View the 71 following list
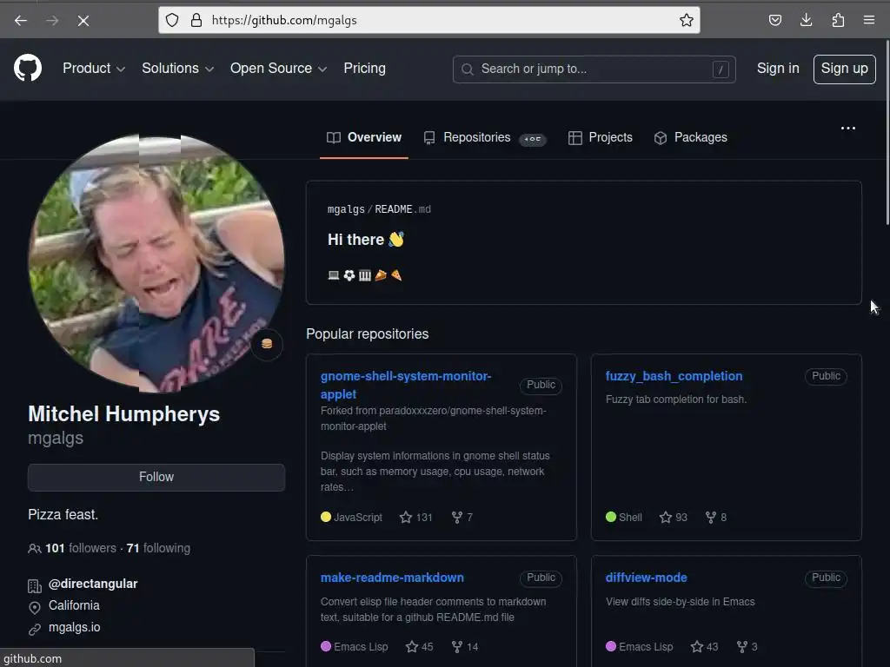890x667 pixels. click(x=158, y=549)
